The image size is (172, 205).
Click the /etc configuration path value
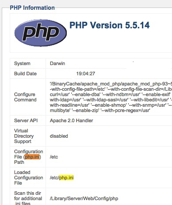(x=54, y=157)
